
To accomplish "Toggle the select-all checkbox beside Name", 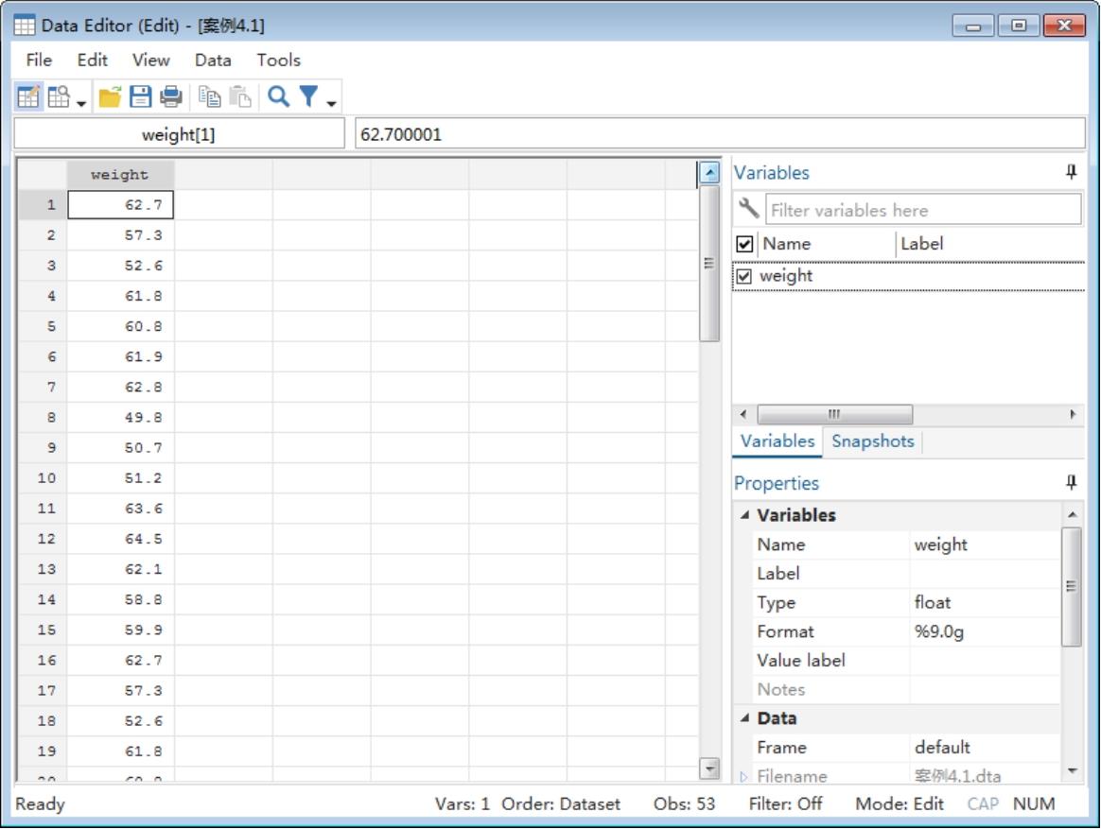I will point(744,244).
